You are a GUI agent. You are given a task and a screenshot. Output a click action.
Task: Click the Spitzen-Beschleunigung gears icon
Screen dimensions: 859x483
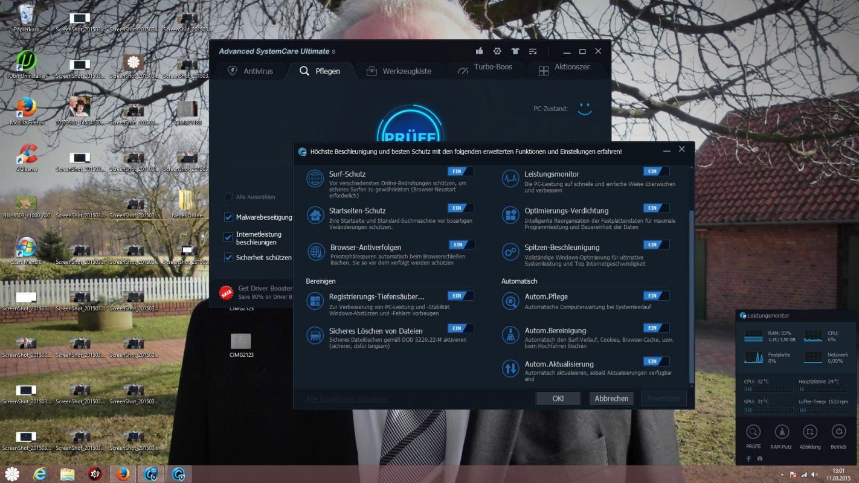(511, 252)
